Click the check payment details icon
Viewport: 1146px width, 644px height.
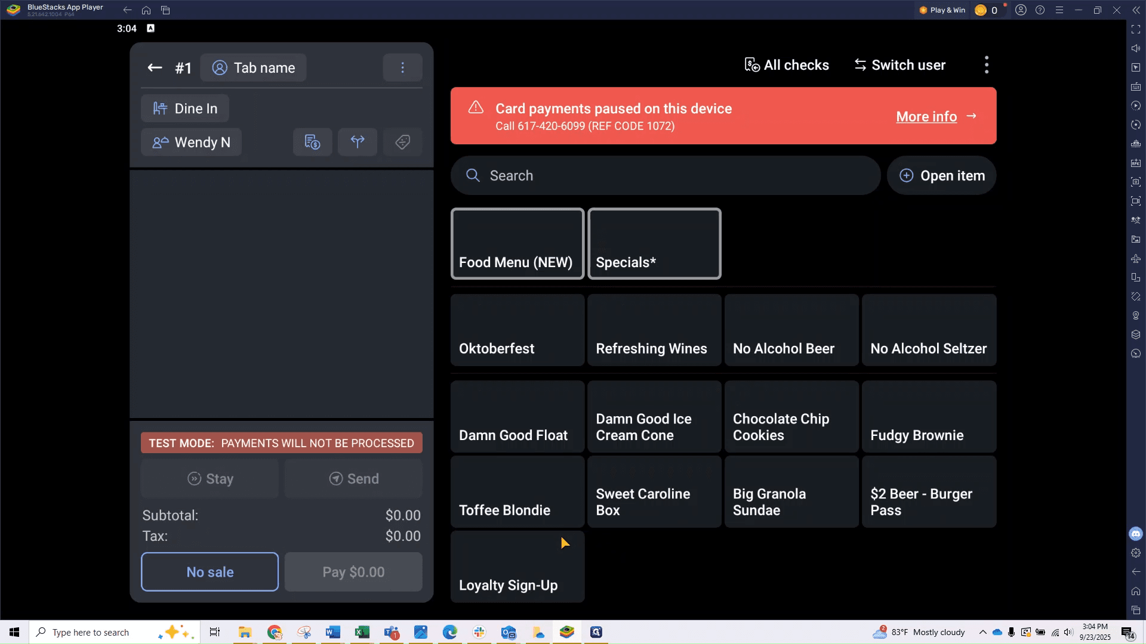(313, 142)
